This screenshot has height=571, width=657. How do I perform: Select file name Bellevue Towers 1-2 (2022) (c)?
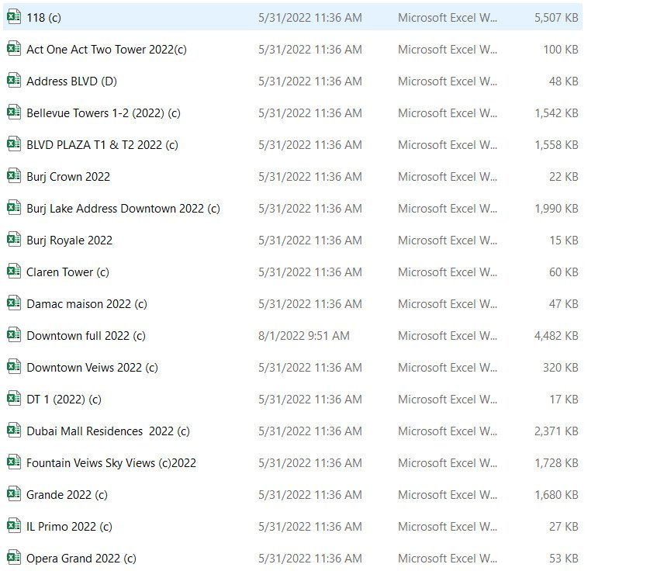103,113
